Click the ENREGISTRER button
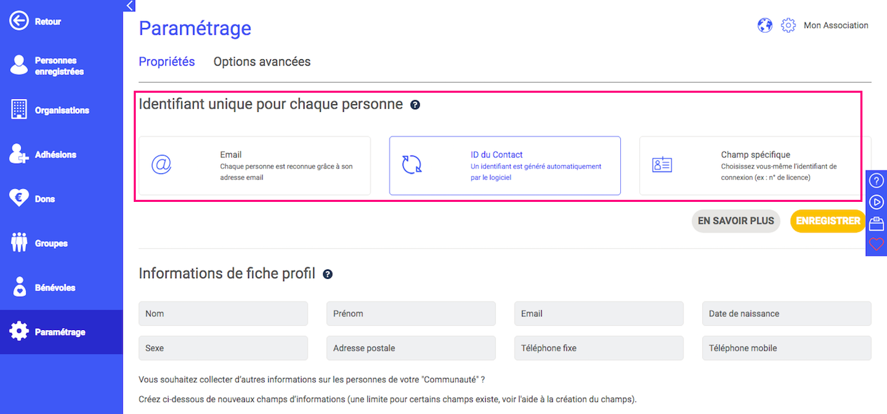Image resolution: width=887 pixels, height=414 pixels. click(x=827, y=221)
